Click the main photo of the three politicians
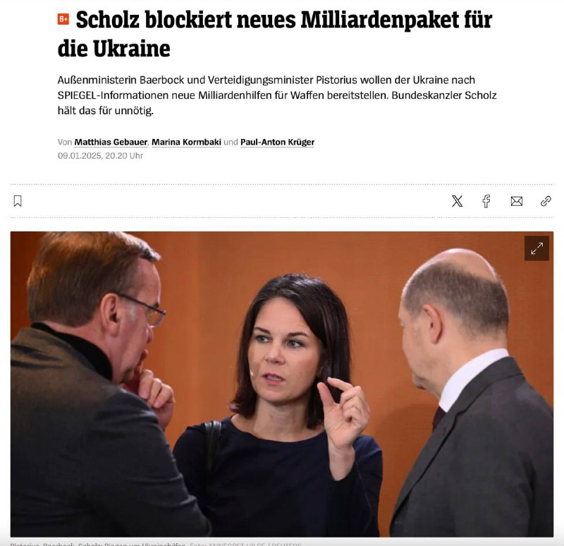Screen dimensions: 564x546 pos(281,384)
